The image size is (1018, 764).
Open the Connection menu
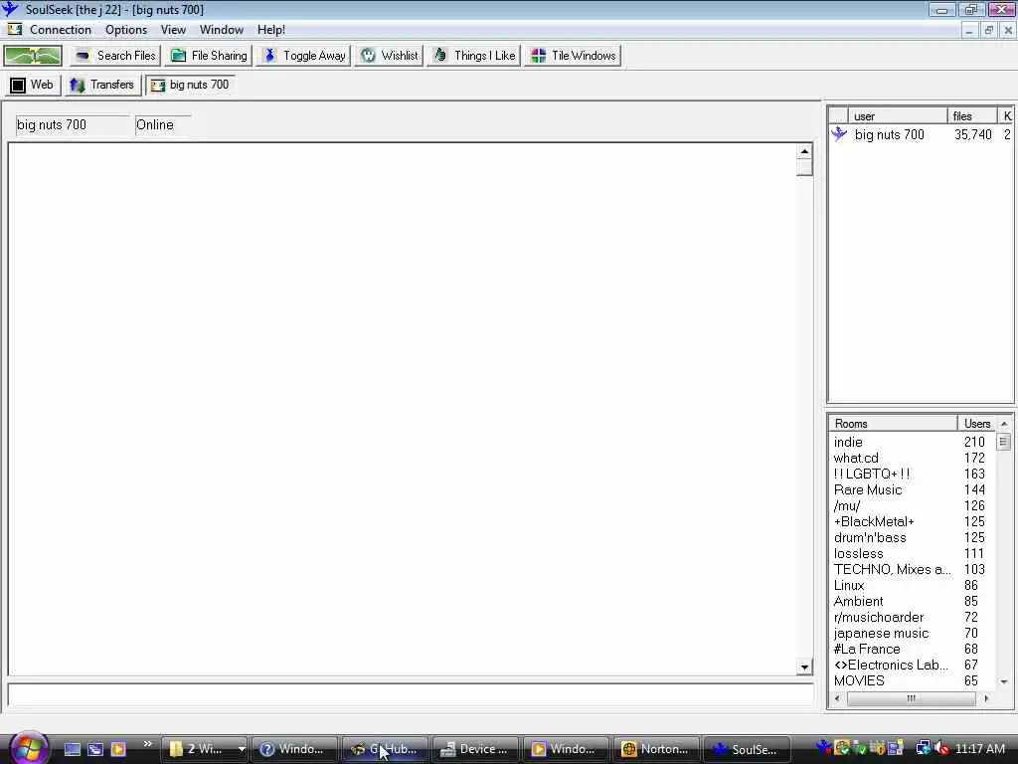pos(61,30)
